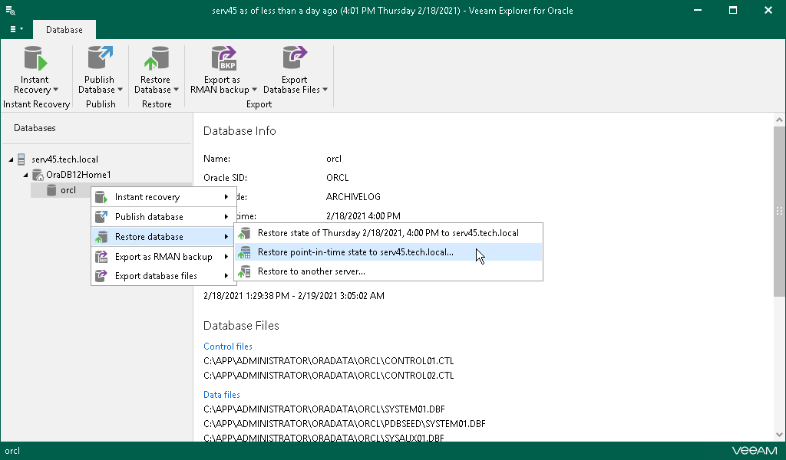Click the vertical scrollbar thumb

pos(779,210)
